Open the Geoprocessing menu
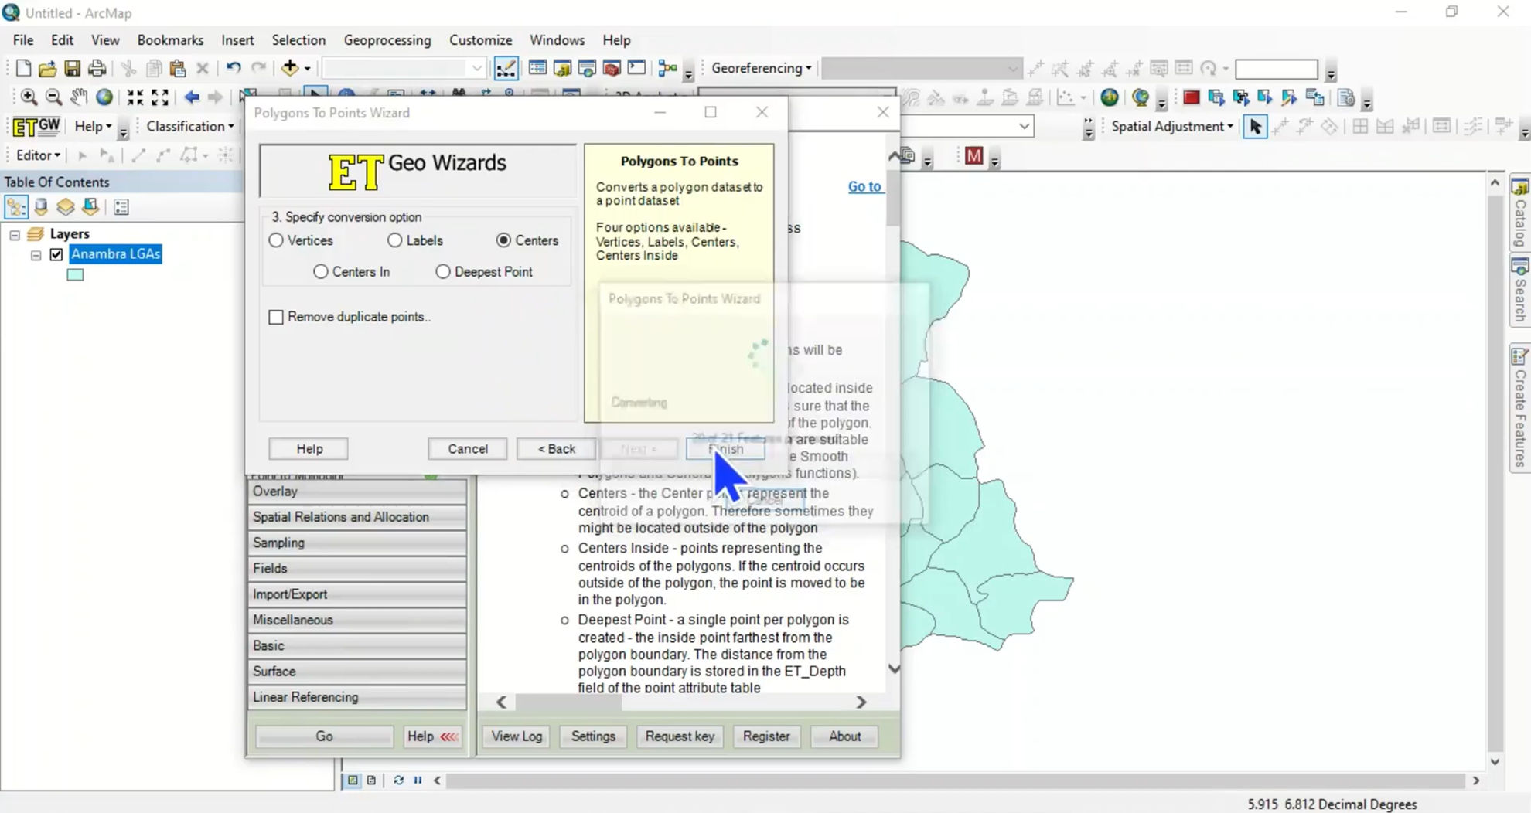The height and width of the screenshot is (813, 1531). 387,40
